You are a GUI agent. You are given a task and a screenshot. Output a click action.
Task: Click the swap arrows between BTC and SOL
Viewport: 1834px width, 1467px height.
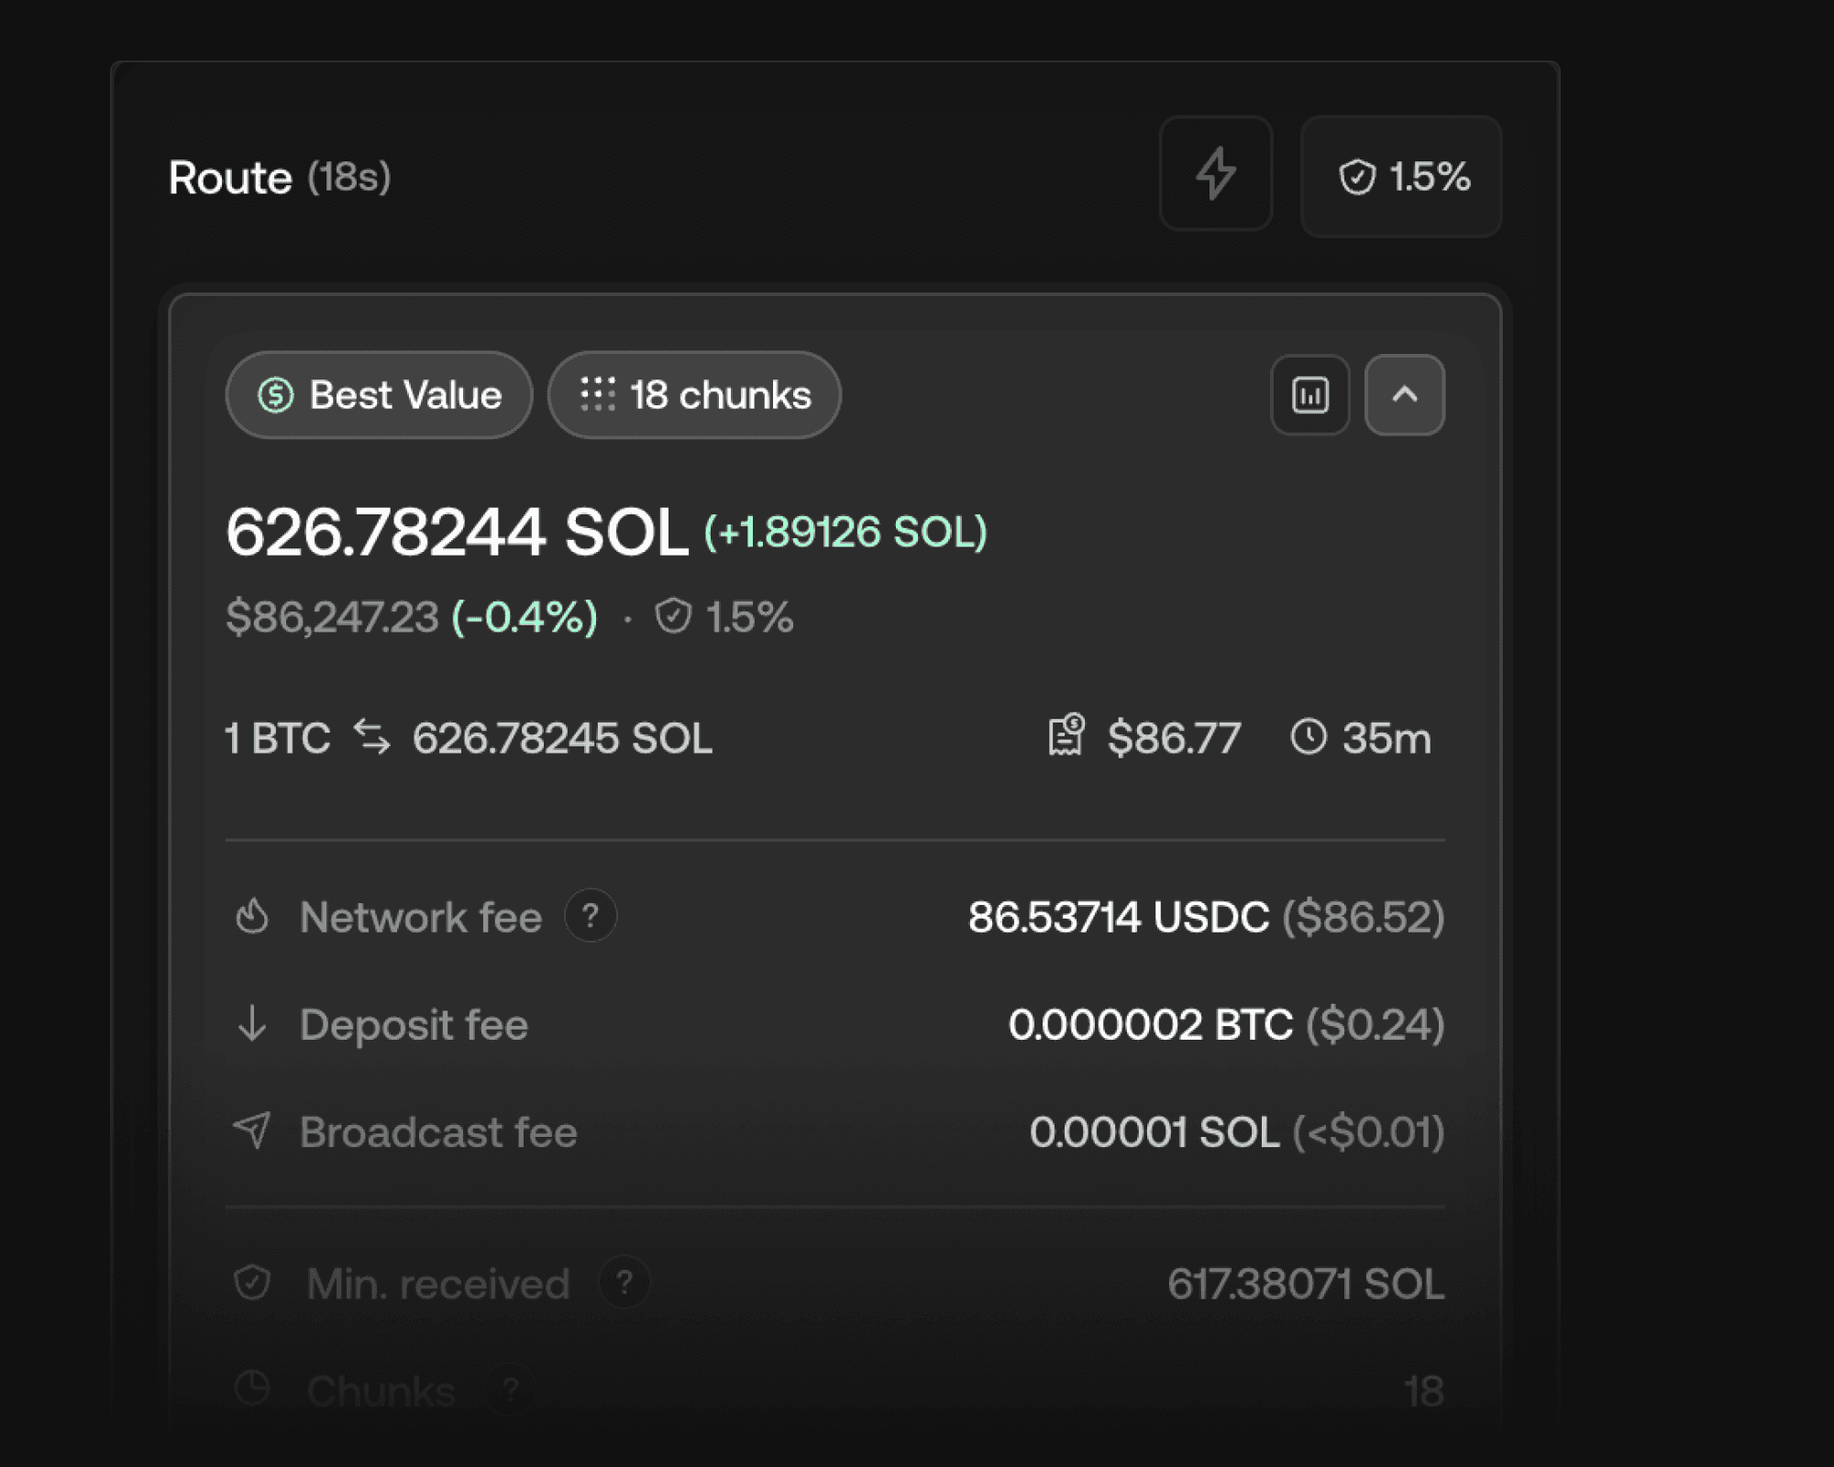(372, 737)
